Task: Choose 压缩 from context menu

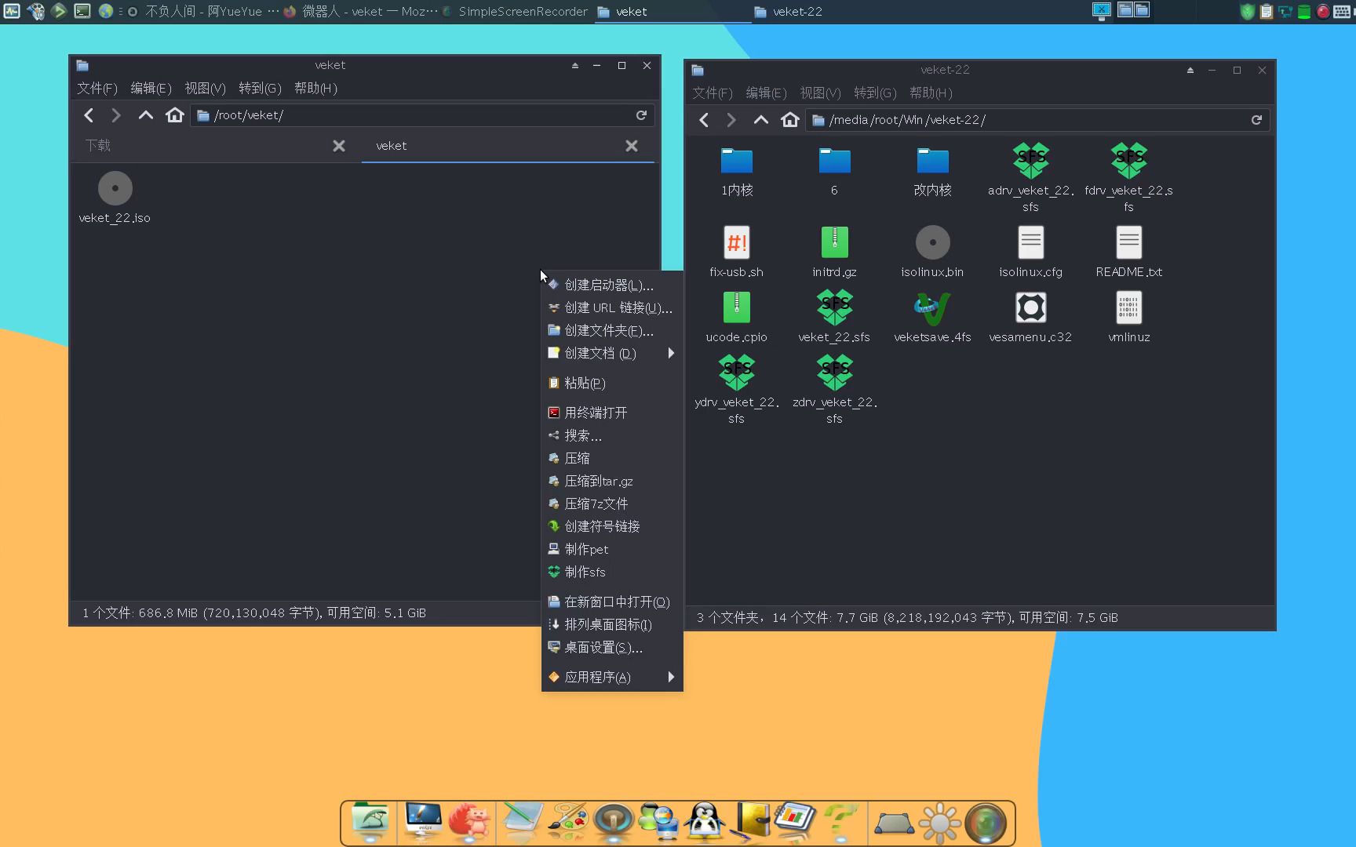Action: click(612, 458)
